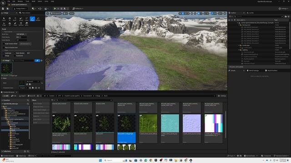Image resolution: width=291 pixels, height=163 pixels.
Task: Open the Foliage Mode dropdown
Action: pos(20,9)
